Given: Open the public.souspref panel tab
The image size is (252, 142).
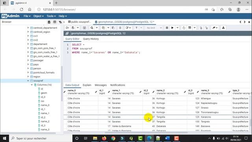Looking at the screenshot, I should 80,22.
